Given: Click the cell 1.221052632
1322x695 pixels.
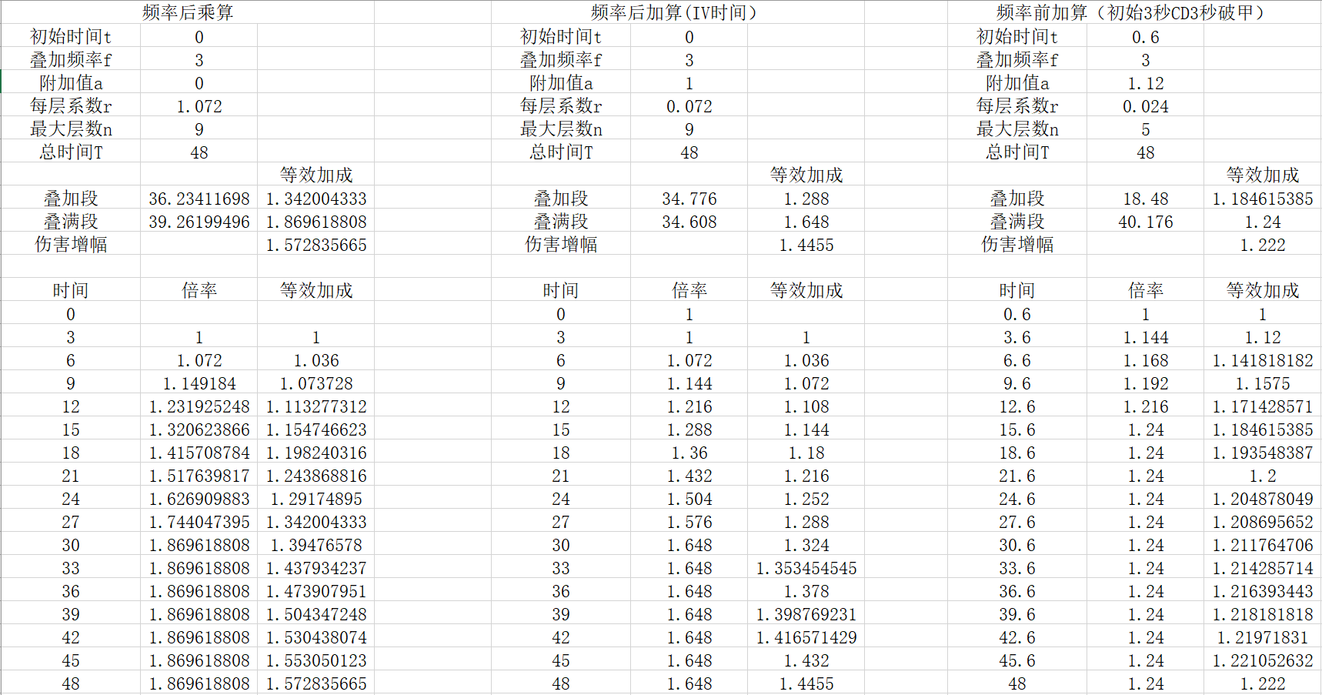Looking at the screenshot, I should tap(1263, 660).
